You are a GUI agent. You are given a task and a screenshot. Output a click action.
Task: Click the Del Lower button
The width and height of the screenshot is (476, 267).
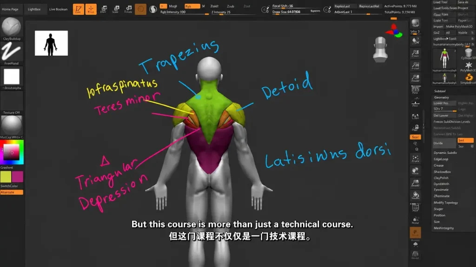point(444,115)
